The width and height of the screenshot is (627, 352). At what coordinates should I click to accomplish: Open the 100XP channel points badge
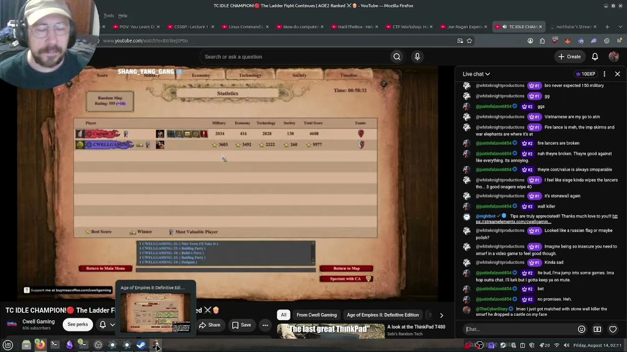coord(586,74)
